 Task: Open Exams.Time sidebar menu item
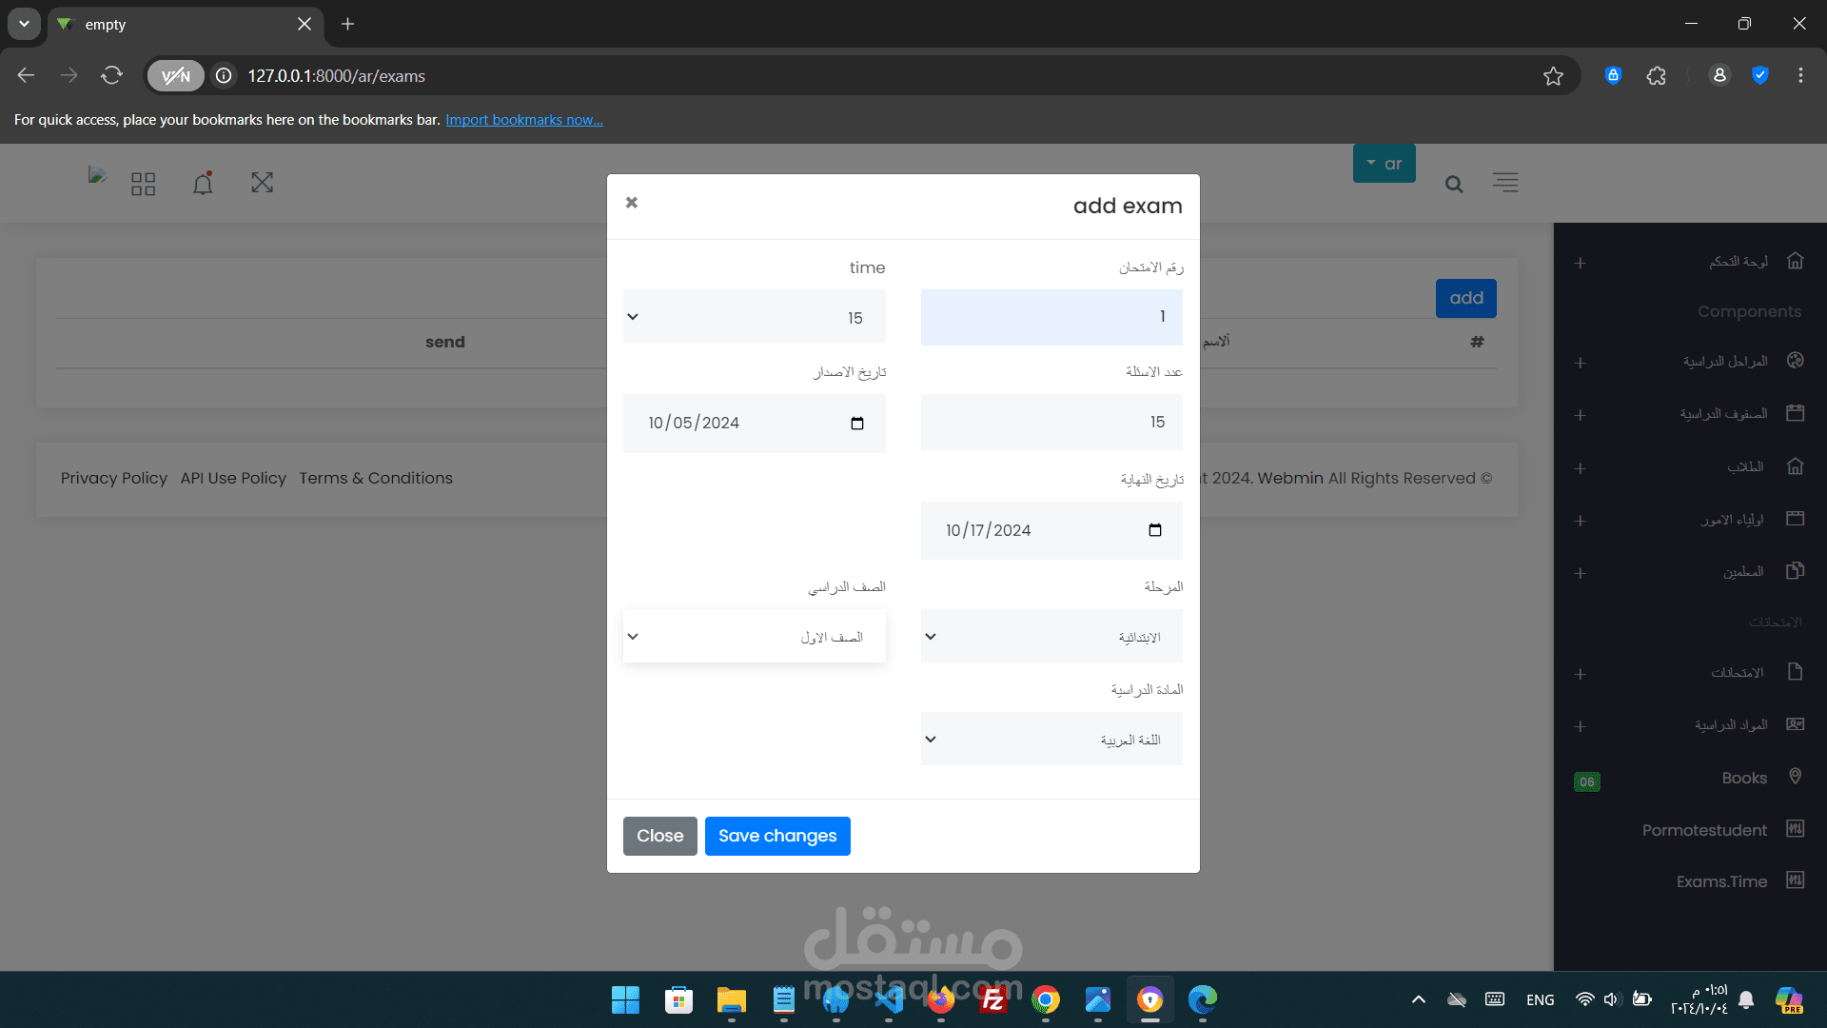tap(1721, 881)
